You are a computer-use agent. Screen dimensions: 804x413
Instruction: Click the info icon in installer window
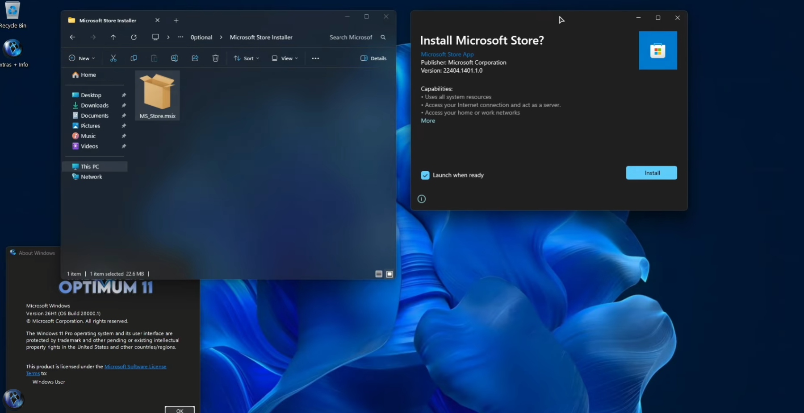click(x=422, y=199)
